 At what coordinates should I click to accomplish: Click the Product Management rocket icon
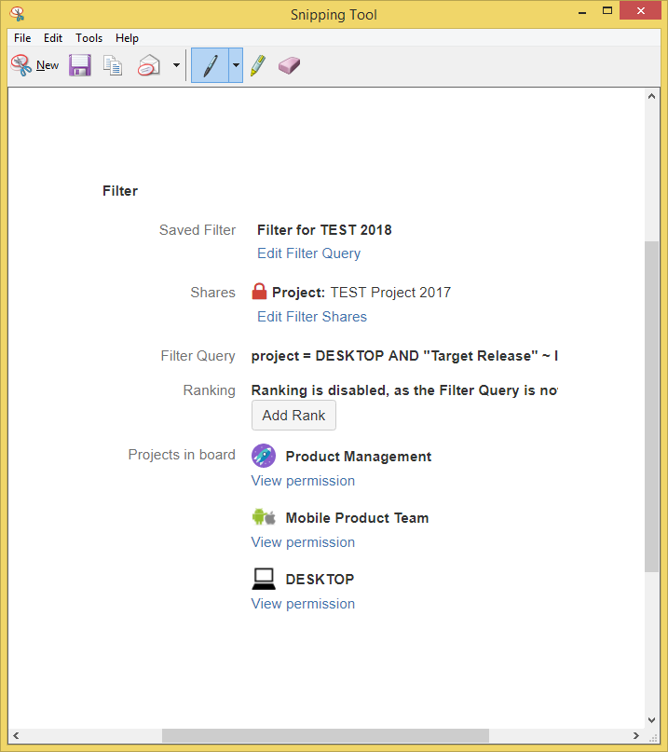[264, 456]
